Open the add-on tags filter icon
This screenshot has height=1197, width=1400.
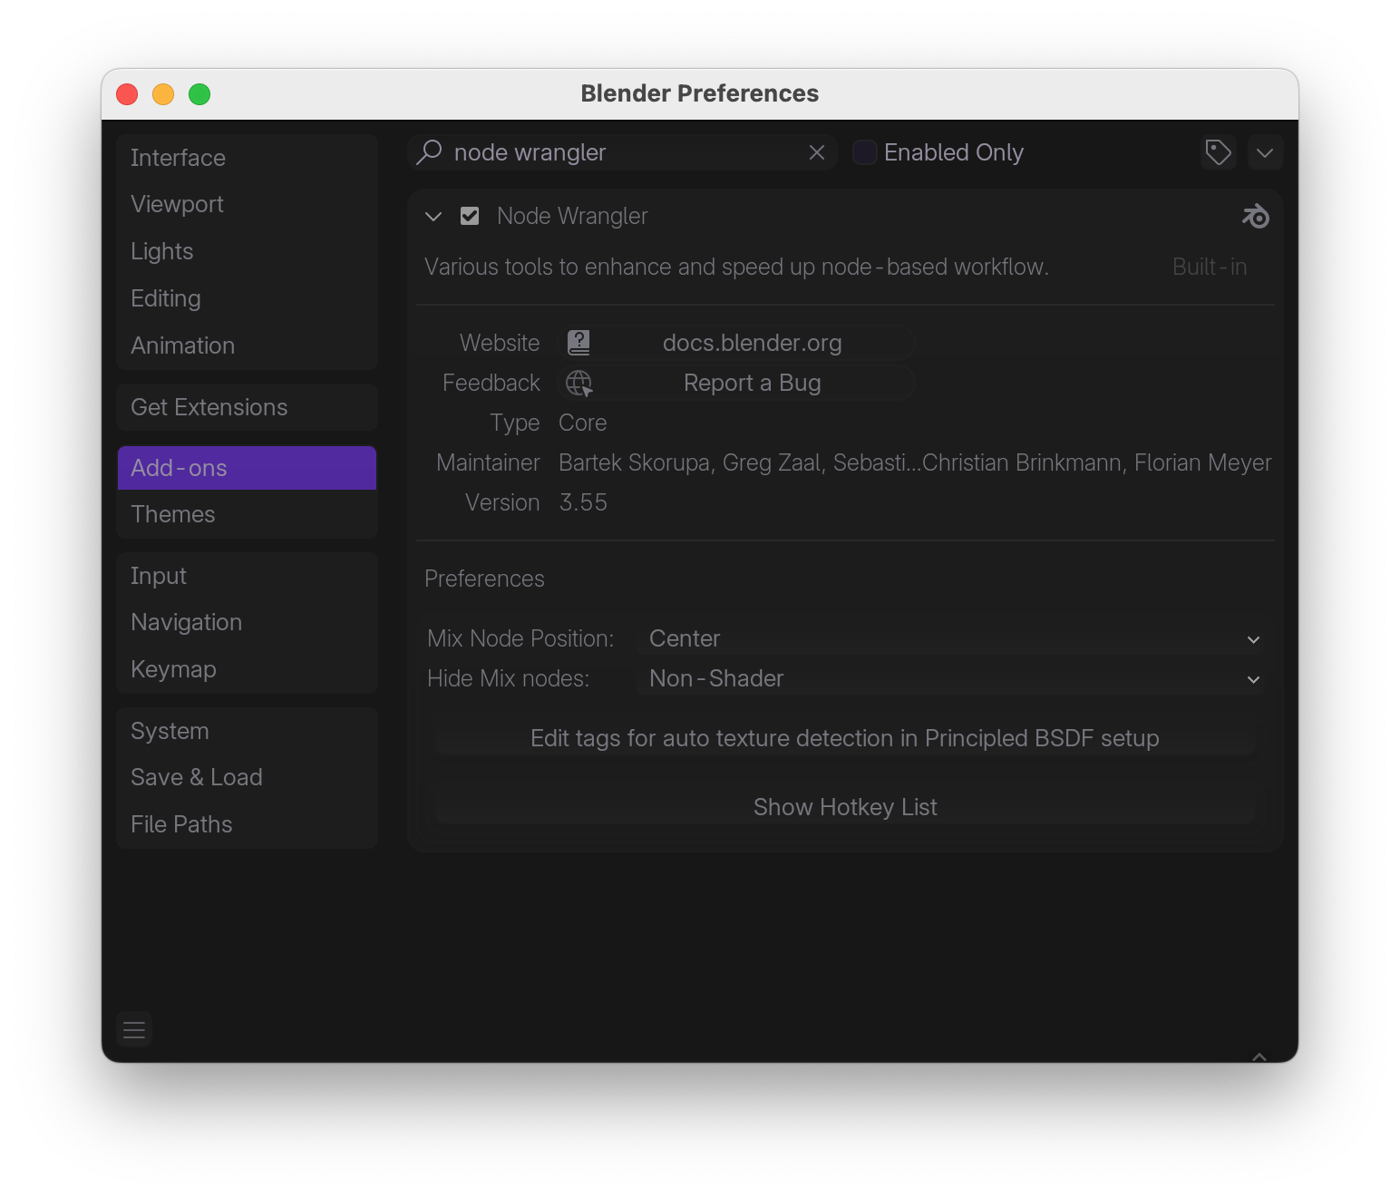1219,152
